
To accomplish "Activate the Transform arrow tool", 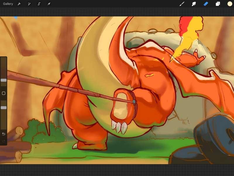I will 49,4.
